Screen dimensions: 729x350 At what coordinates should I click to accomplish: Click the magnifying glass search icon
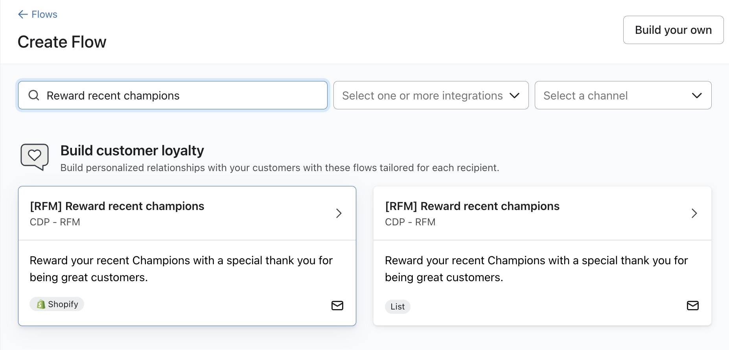click(x=34, y=95)
